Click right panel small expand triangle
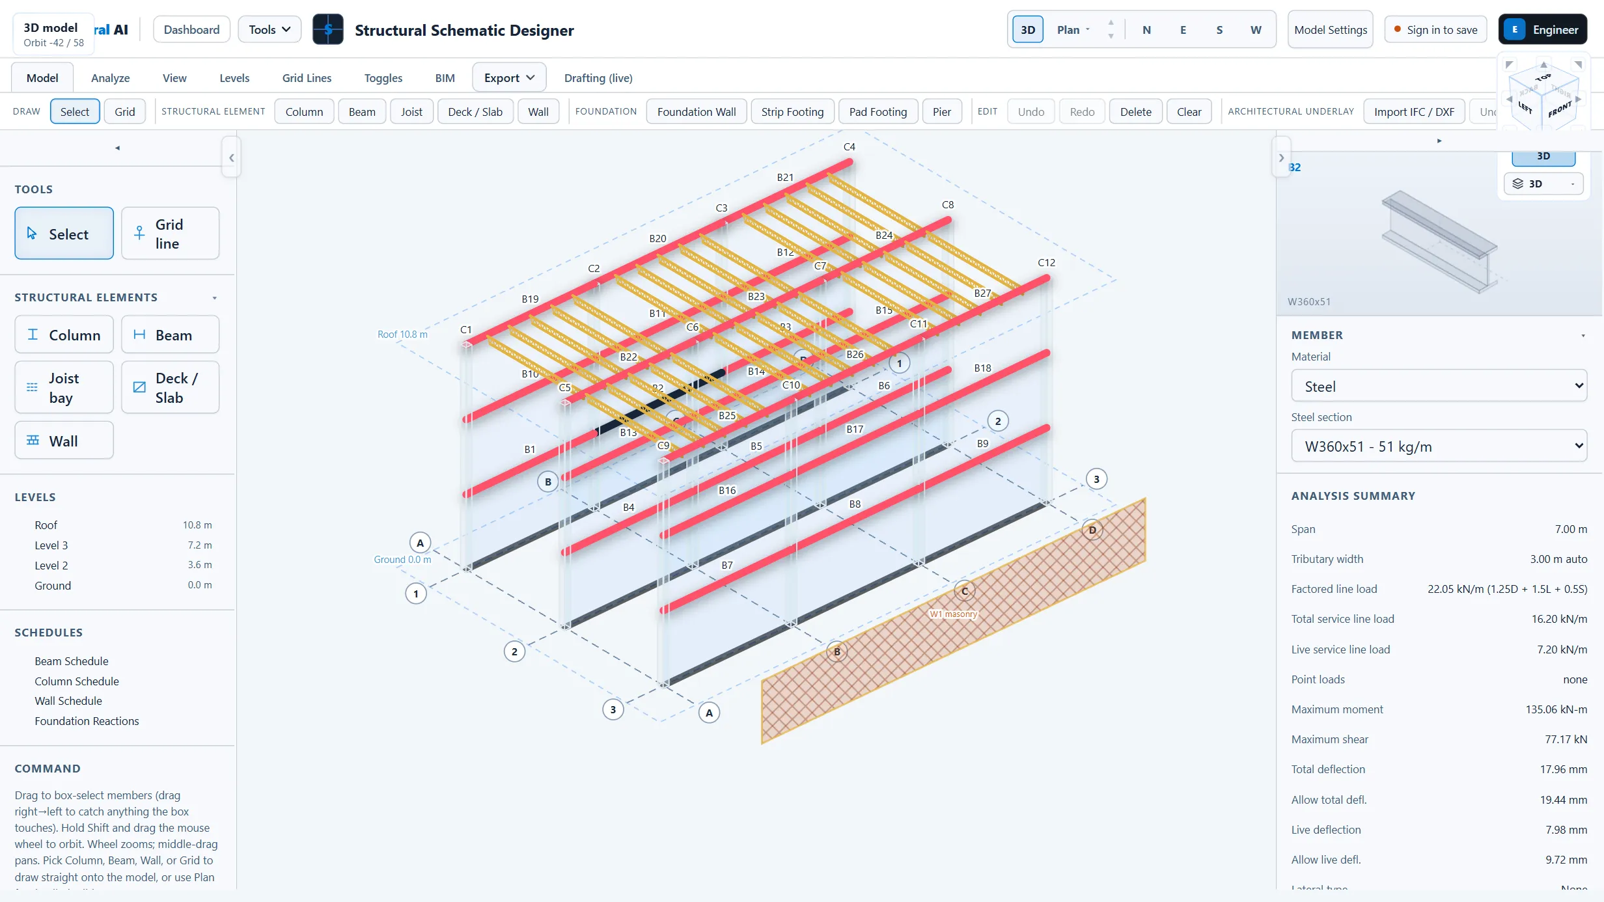The width and height of the screenshot is (1604, 902). (x=1439, y=141)
